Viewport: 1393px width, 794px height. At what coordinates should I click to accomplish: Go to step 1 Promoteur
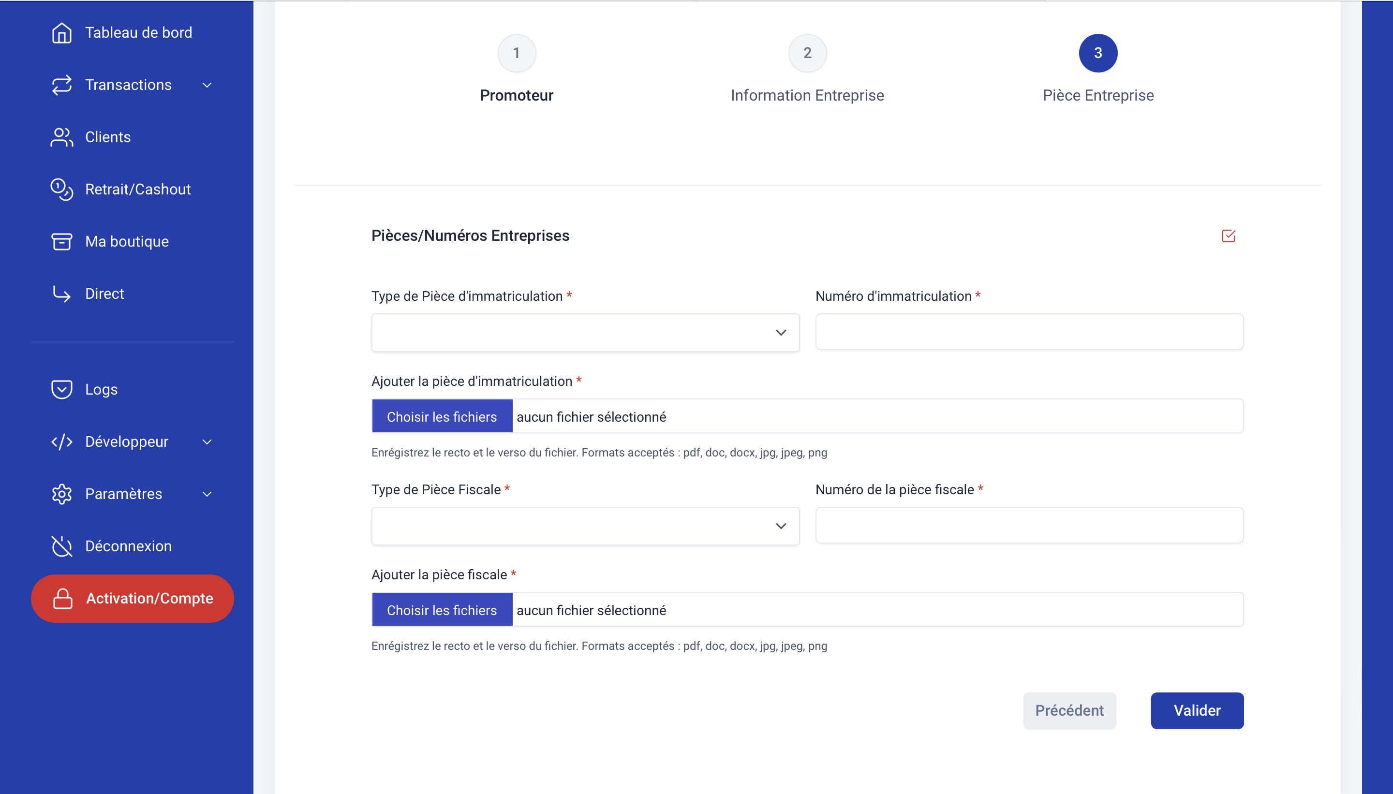coord(516,54)
